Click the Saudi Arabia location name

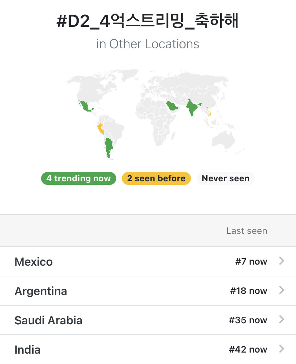pyautogui.click(x=49, y=320)
